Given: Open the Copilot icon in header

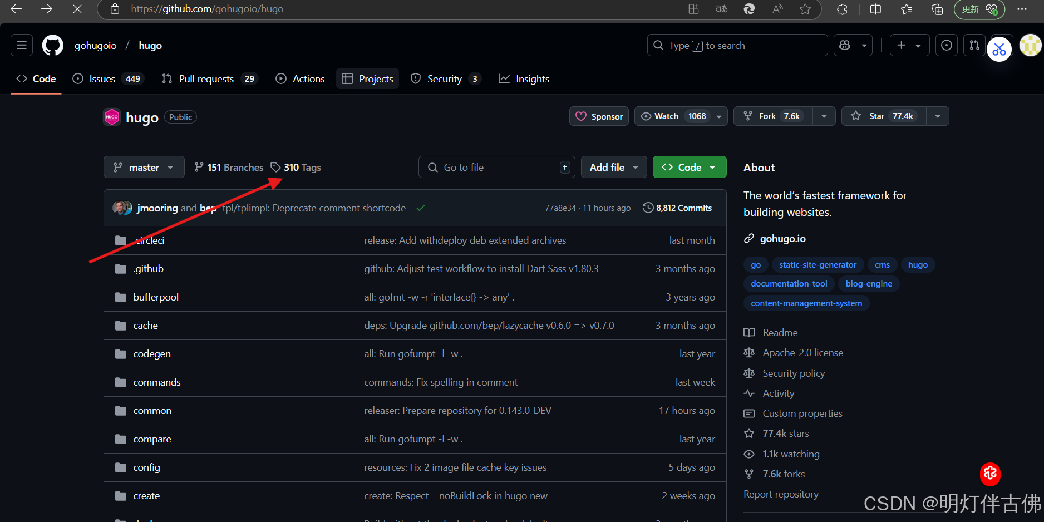Looking at the screenshot, I should pos(845,45).
